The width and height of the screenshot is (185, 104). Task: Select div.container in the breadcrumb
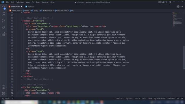62,11
